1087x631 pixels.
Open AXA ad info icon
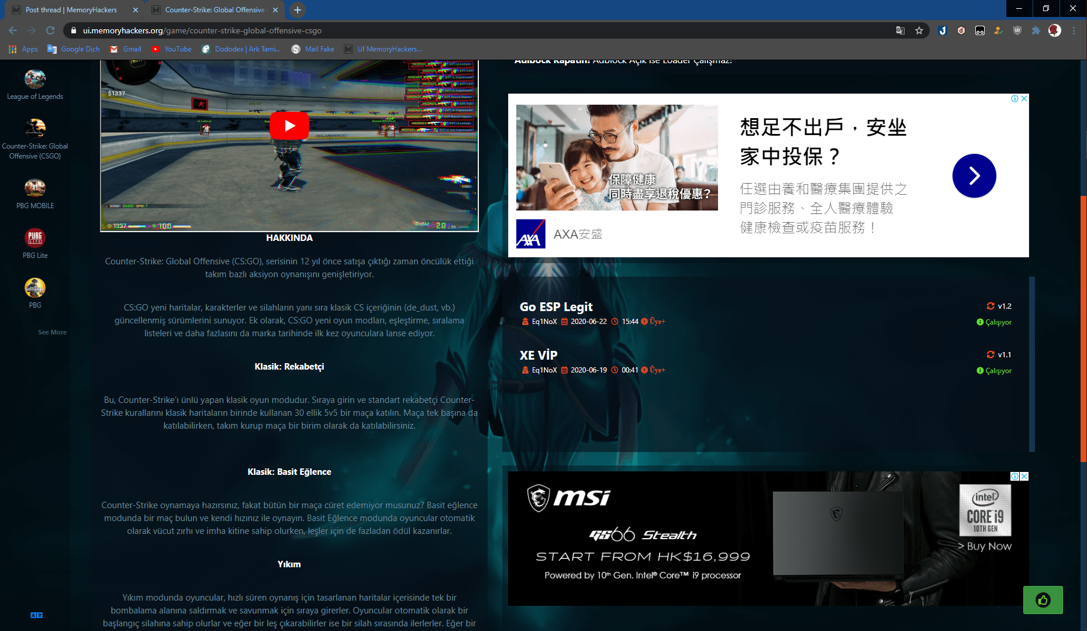point(1015,99)
